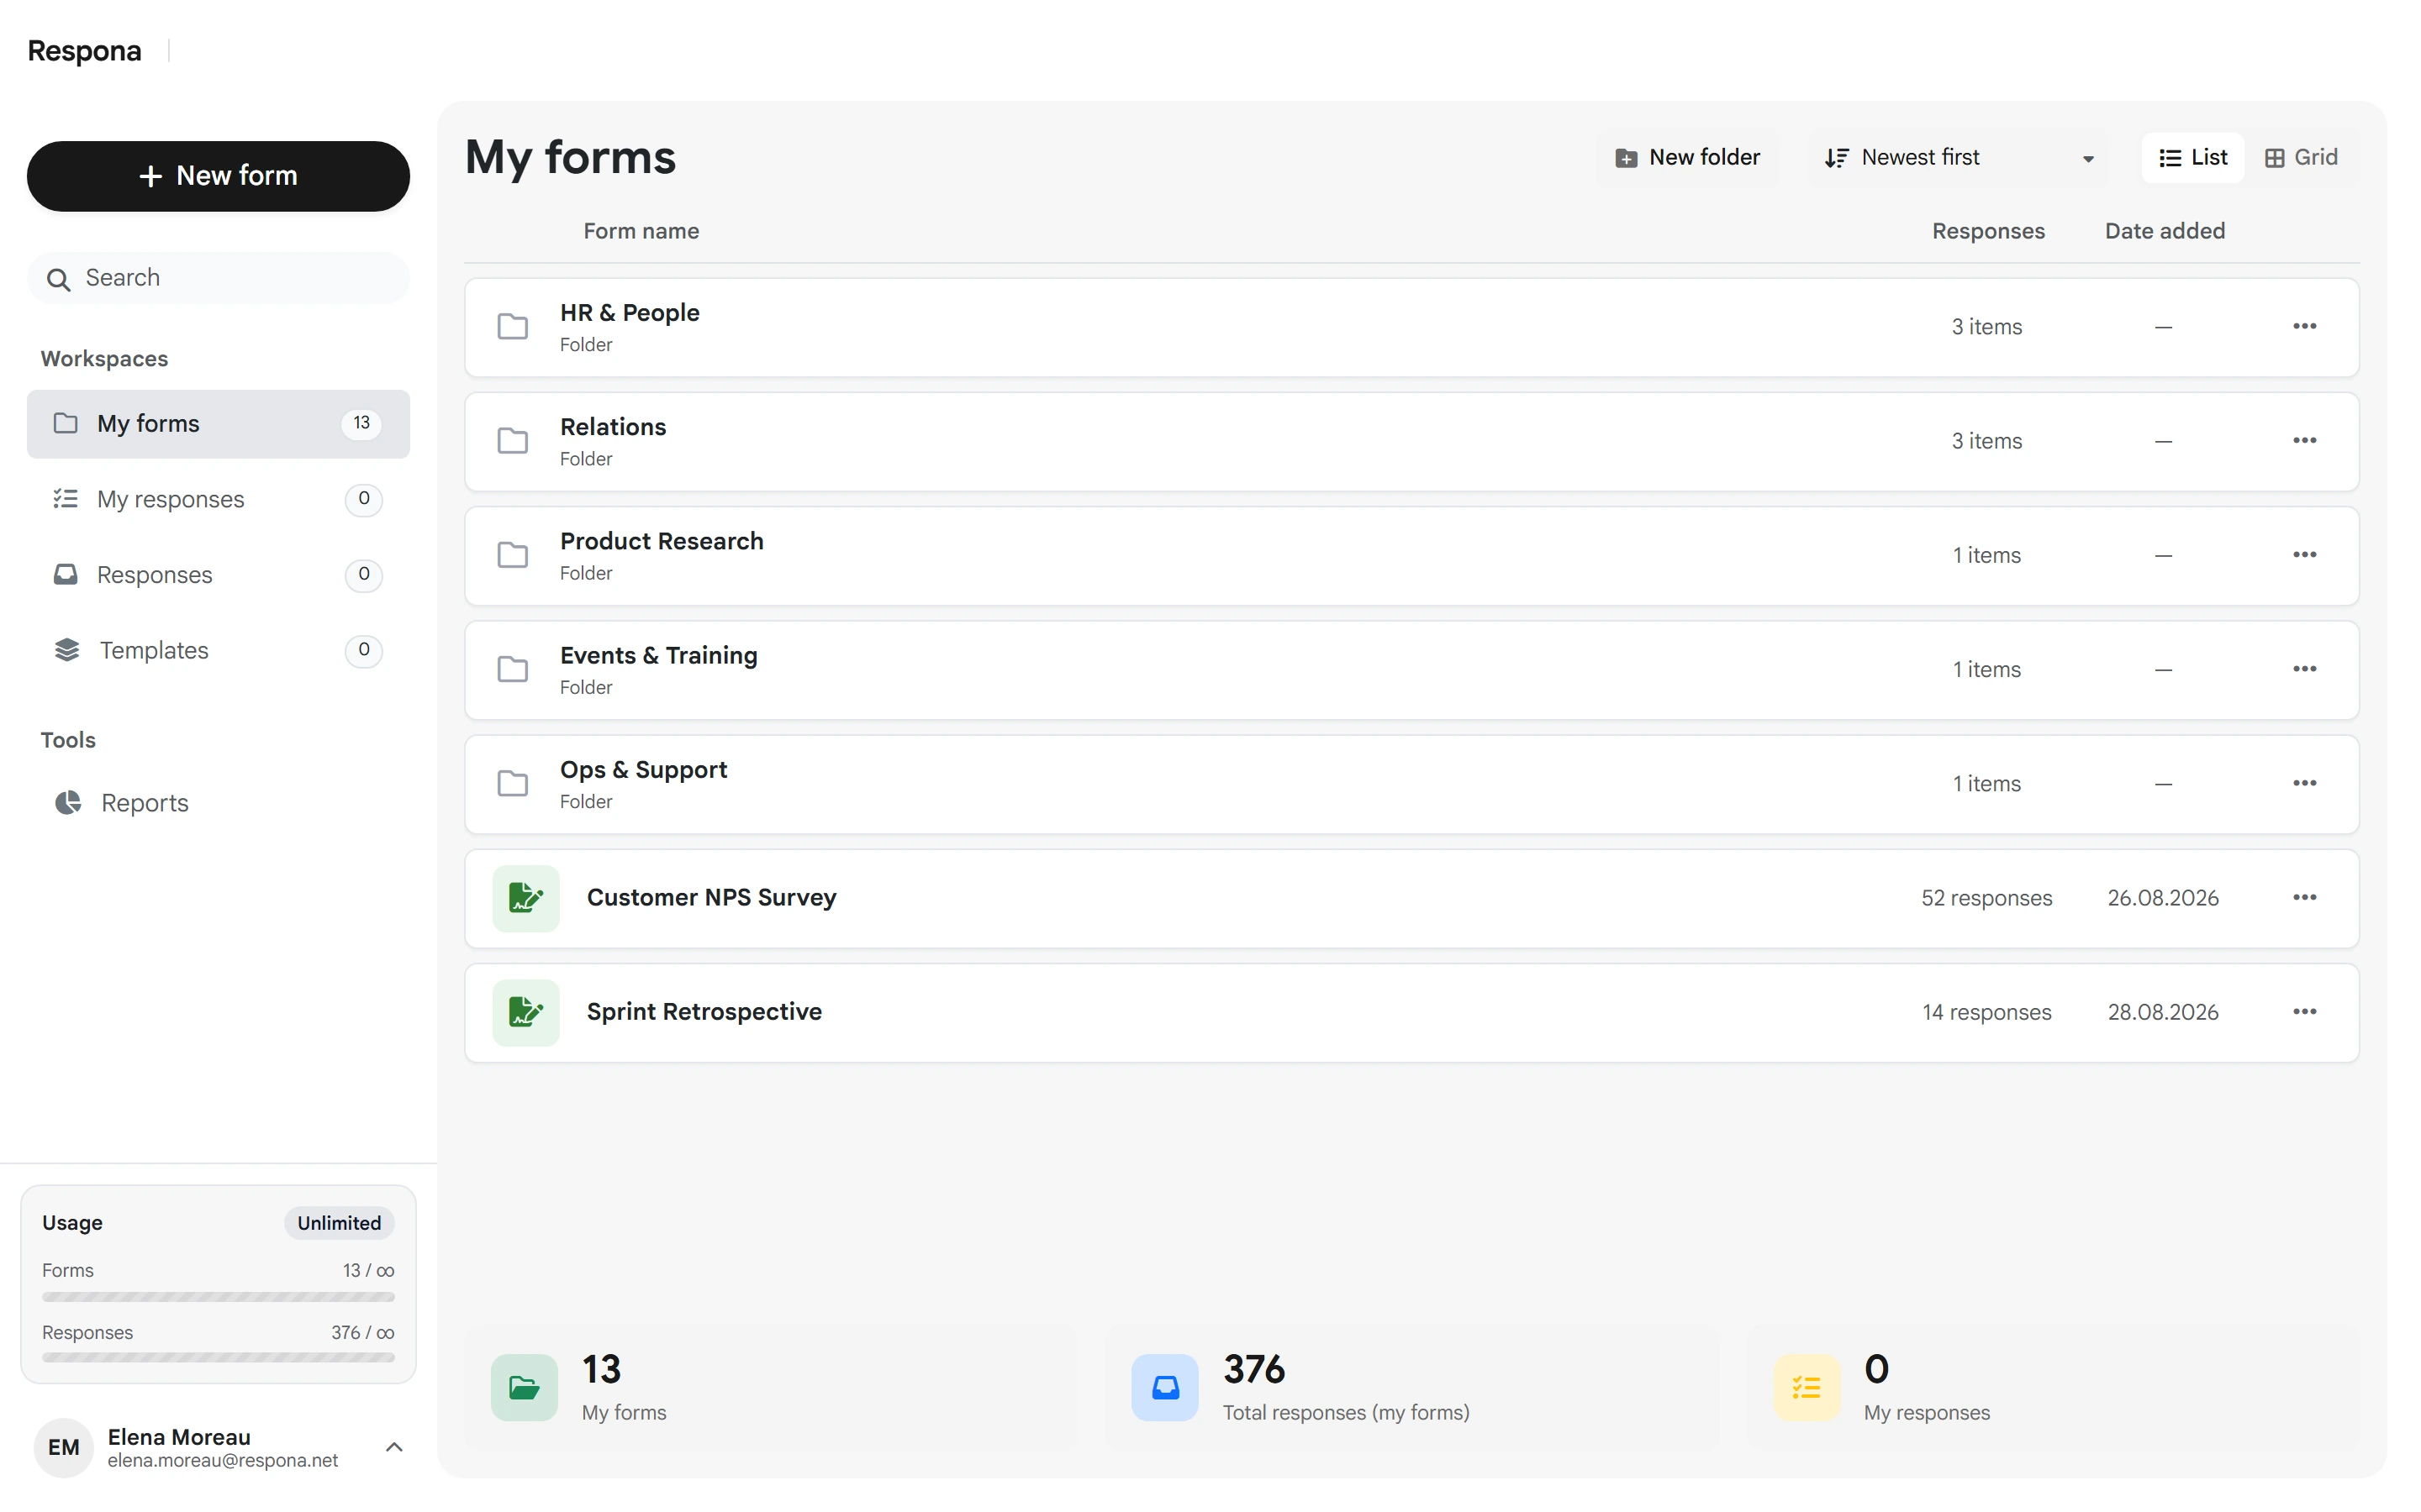Click the Ops & Support folder icon

point(512,783)
